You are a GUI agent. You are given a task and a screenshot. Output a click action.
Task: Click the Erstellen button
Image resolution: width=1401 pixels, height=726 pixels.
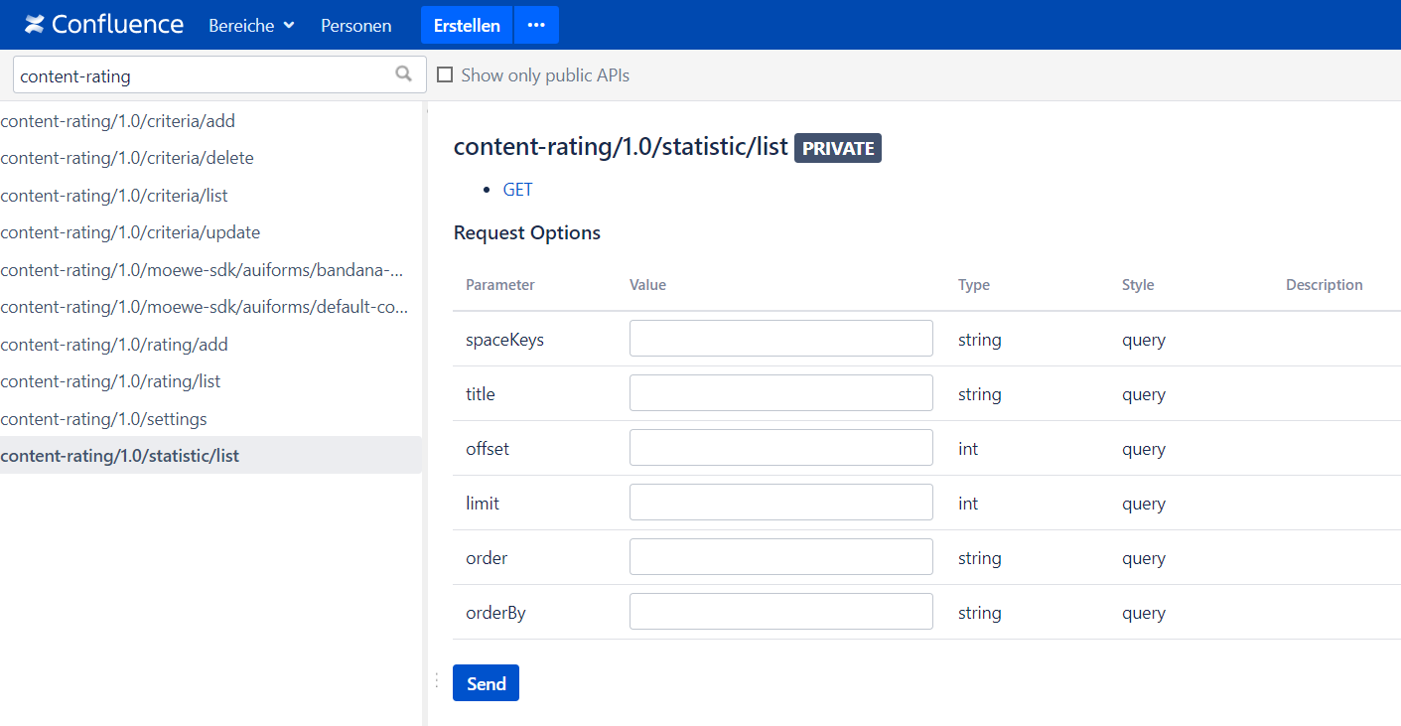pyautogui.click(x=467, y=25)
